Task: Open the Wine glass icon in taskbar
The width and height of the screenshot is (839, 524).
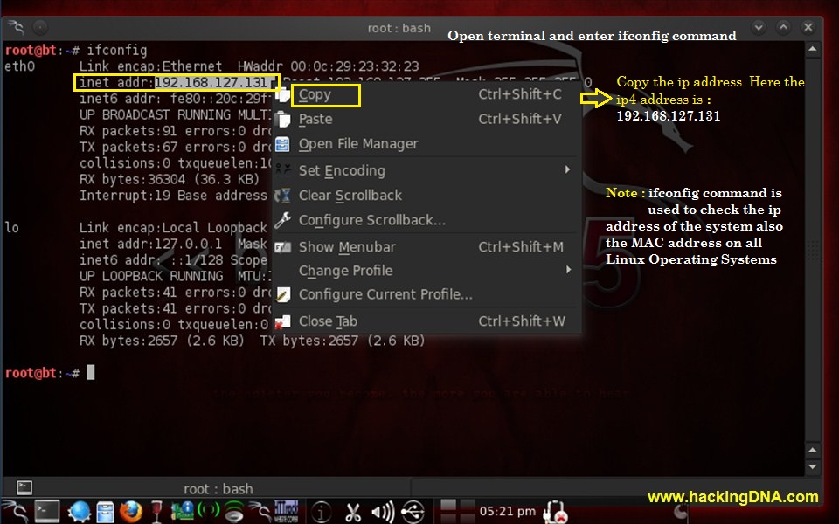Action: point(156,512)
